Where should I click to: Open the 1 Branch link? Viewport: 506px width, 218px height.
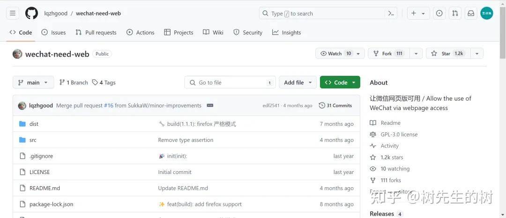[74, 82]
